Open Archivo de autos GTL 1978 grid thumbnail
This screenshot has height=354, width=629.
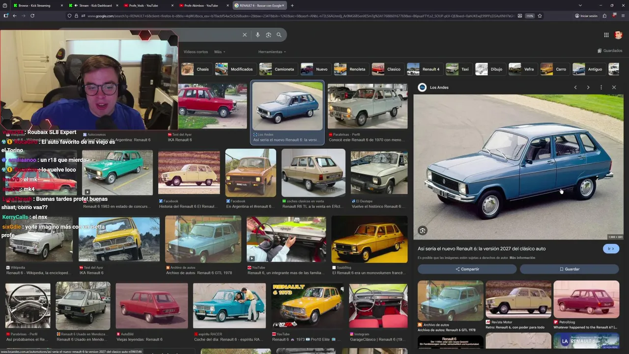(203, 239)
